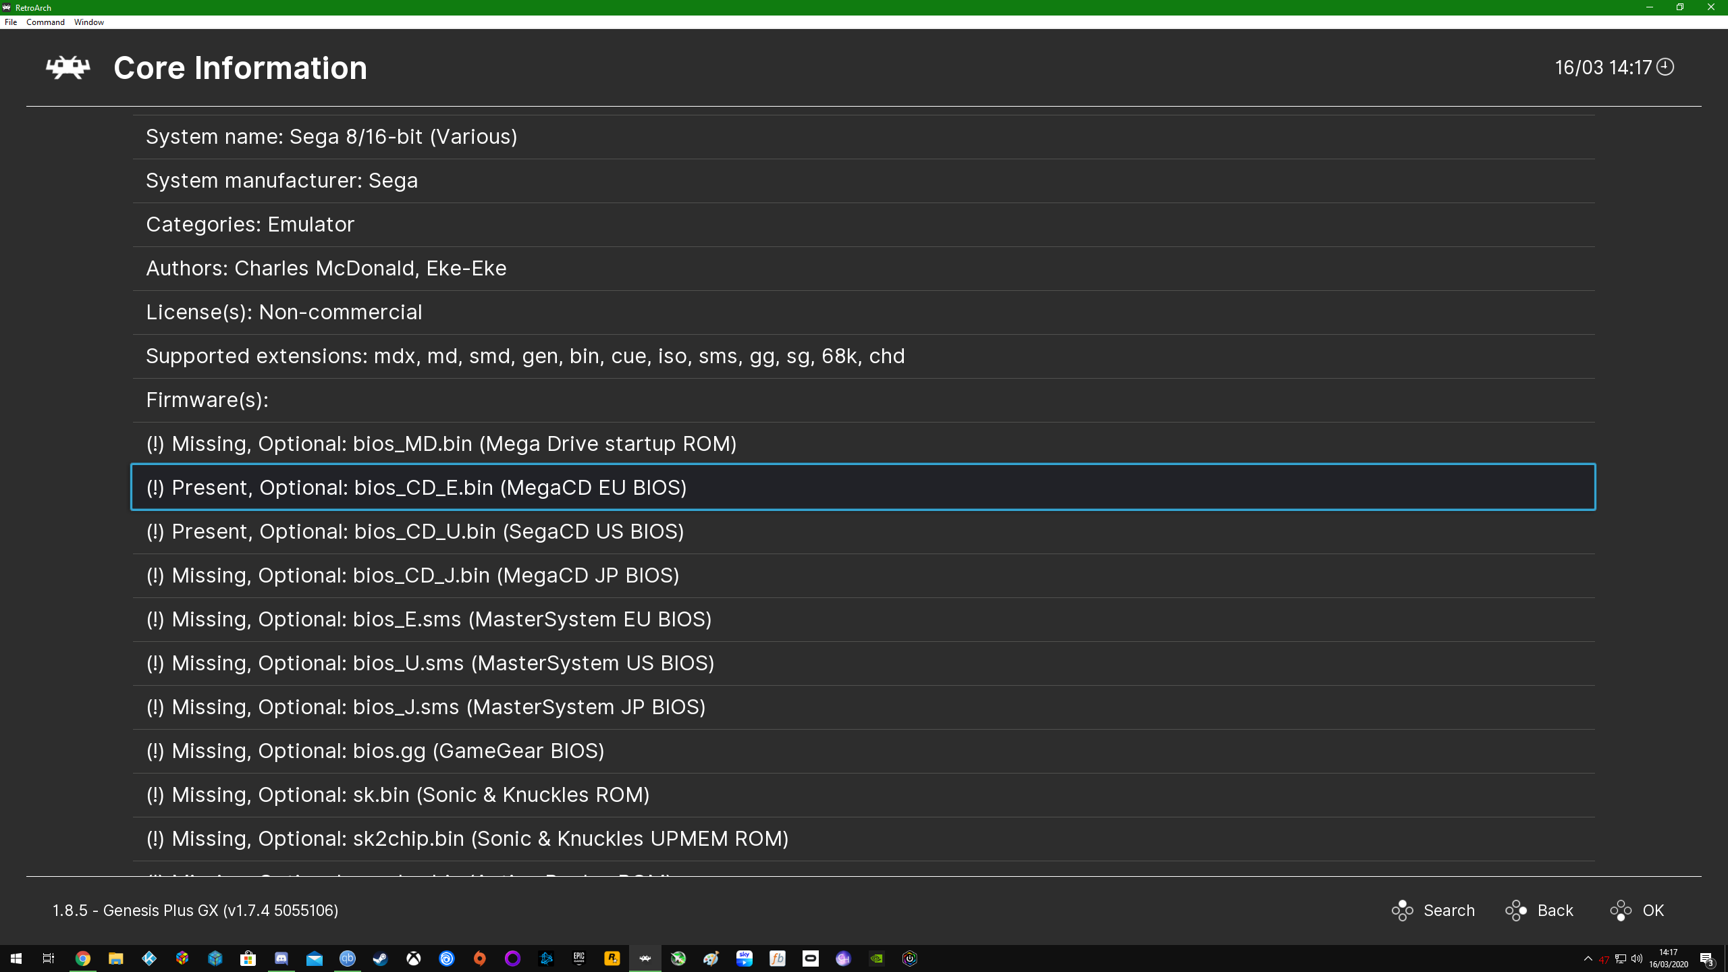Open Epic Games Launcher from the taskbar

579,959
